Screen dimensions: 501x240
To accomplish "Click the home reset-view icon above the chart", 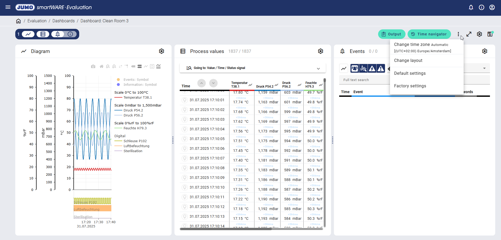I will tap(101, 67).
